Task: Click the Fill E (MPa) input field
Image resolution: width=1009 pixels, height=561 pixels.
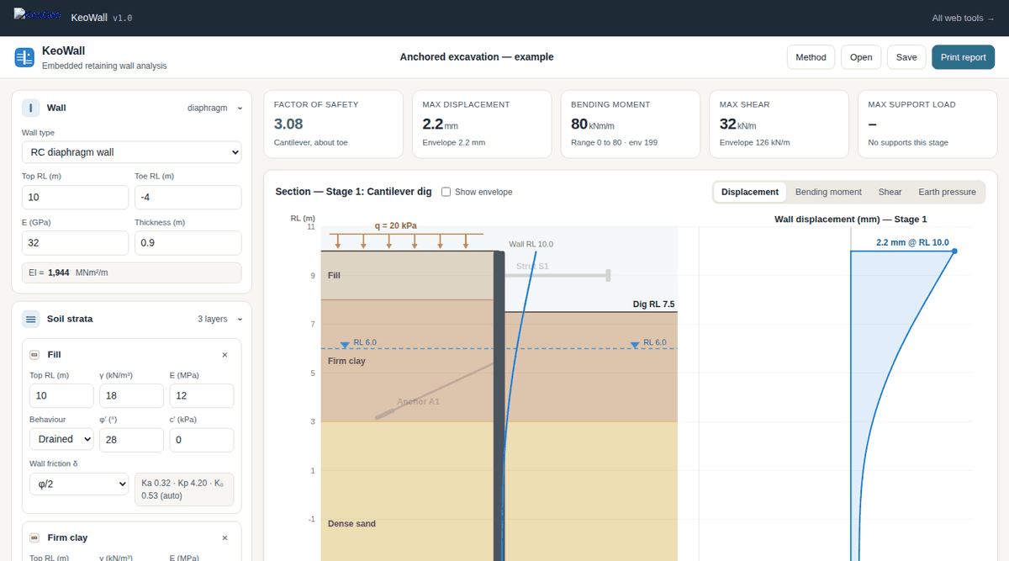Action: click(x=202, y=395)
